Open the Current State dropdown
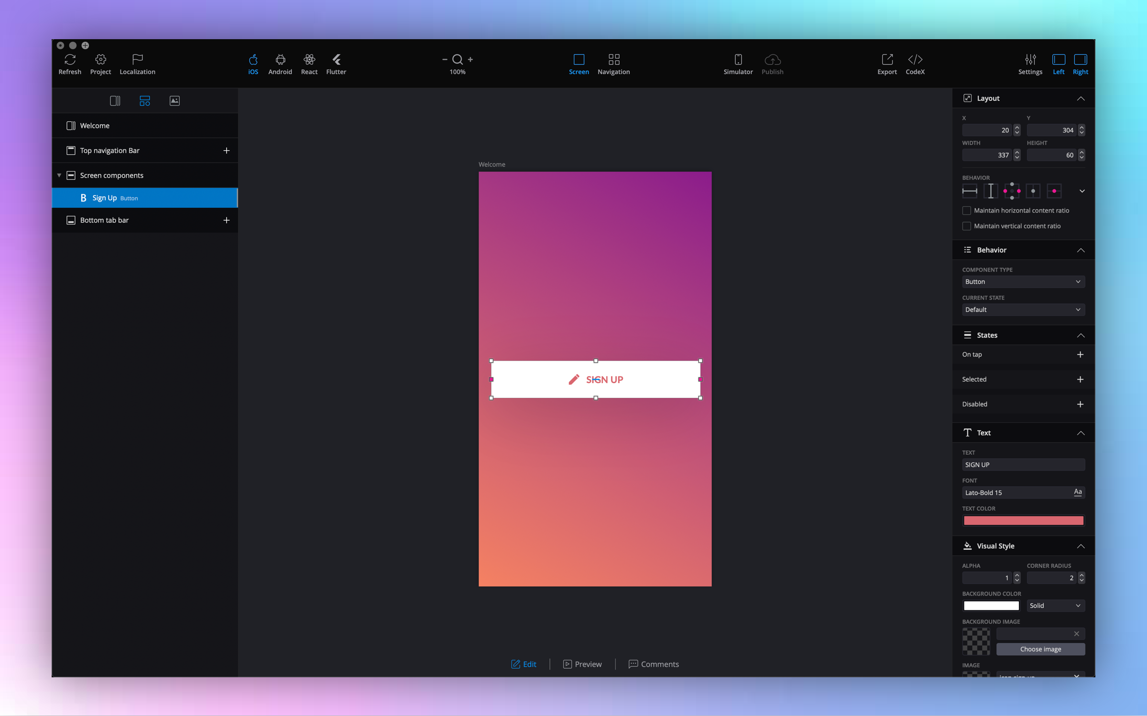Image resolution: width=1147 pixels, height=716 pixels. point(1023,310)
